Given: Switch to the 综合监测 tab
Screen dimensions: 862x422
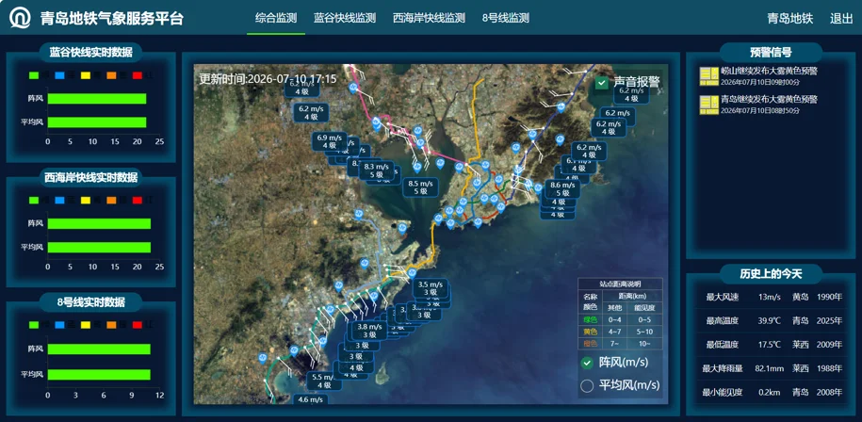Looking at the screenshot, I should coord(276,18).
